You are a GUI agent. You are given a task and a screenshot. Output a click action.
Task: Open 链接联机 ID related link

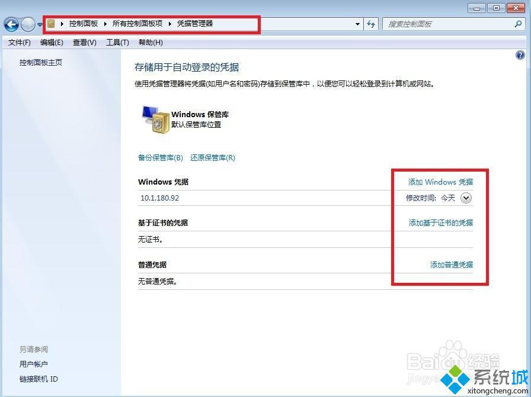[39, 379]
